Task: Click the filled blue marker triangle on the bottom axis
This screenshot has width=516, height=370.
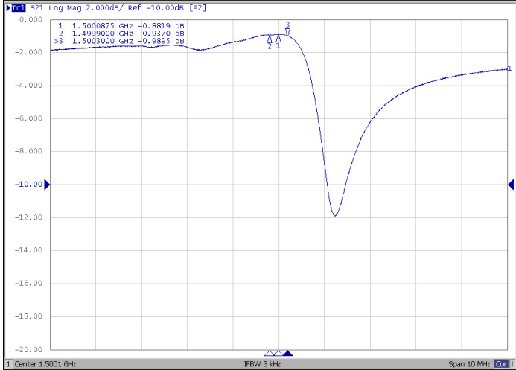Action: click(x=288, y=353)
